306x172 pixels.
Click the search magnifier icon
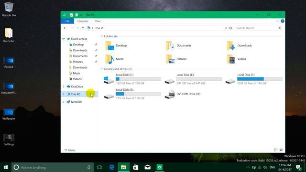(x=280, y=28)
